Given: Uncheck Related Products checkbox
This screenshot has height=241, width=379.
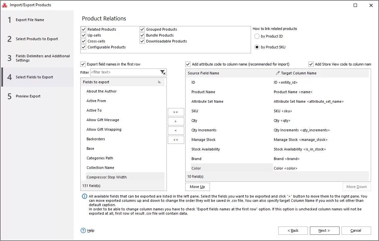Looking at the screenshot, I should click(x=84, y=29).
